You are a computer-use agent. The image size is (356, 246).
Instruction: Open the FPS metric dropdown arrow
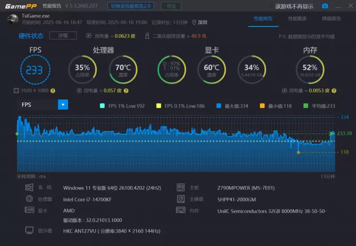[x=63, y=105]
